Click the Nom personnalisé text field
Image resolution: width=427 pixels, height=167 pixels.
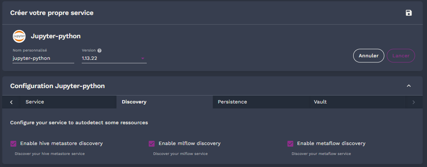[x=43, y=59]
